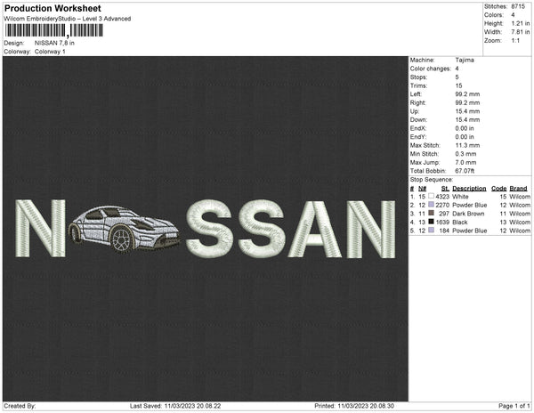
Task: Click the 'St.' column header
Action: click(446, 189)
